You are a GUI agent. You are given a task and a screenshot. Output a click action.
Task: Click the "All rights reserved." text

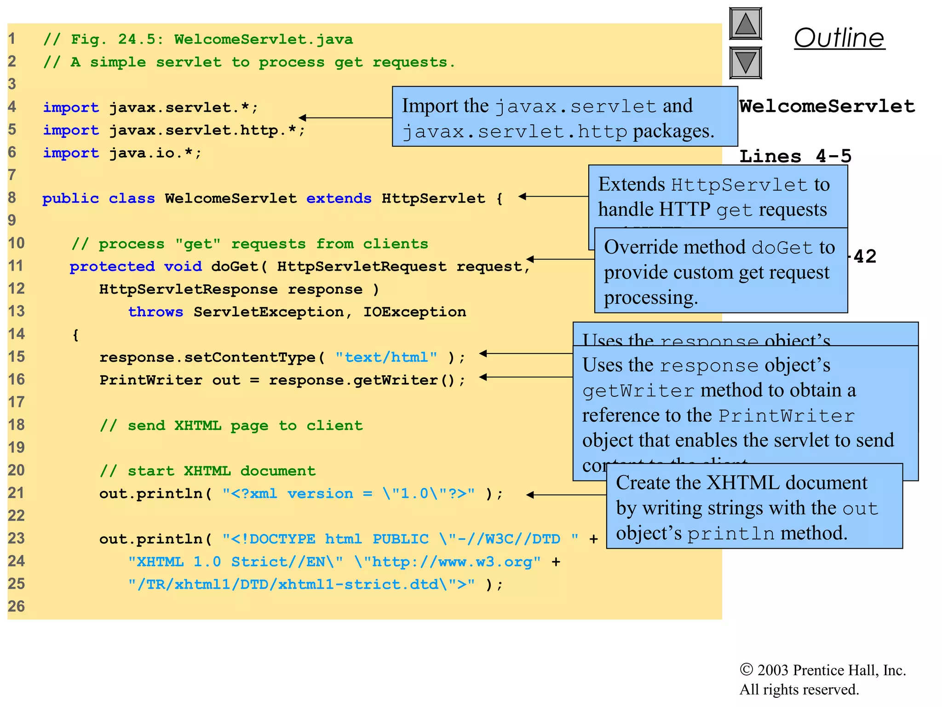[799, 690]
